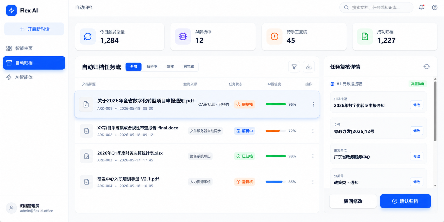Open the help question mark icon
This screenshot has height=222, width=444.
pos(435,8)
